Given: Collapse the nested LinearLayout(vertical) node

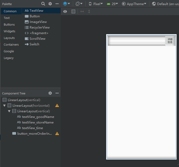Looking at the screenshot, I should pos(9,111).
